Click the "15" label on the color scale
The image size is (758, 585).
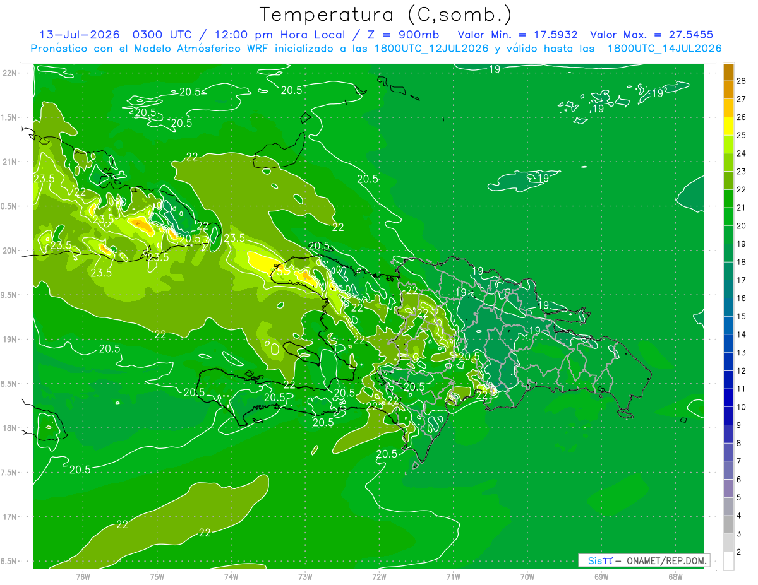742,316
